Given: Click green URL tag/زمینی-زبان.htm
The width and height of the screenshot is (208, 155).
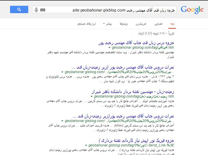Looking at the screenshot, I should point(134,96).
